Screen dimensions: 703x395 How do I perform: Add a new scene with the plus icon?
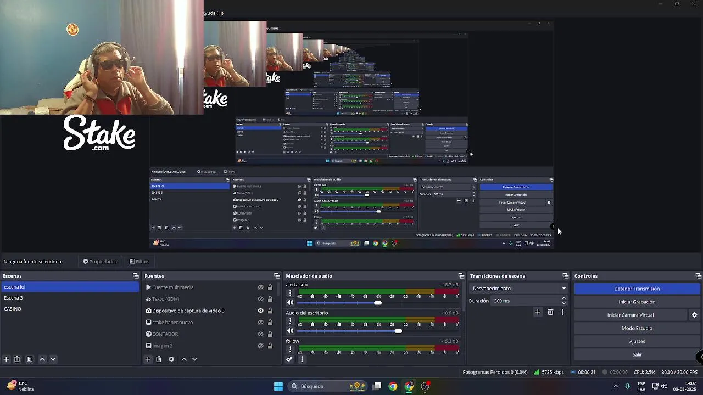pyautogui.click(x=6, y=359)
